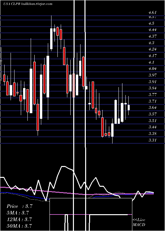
Task: Click the 4.17 price axis label
Action: click(x=152, y=56)
